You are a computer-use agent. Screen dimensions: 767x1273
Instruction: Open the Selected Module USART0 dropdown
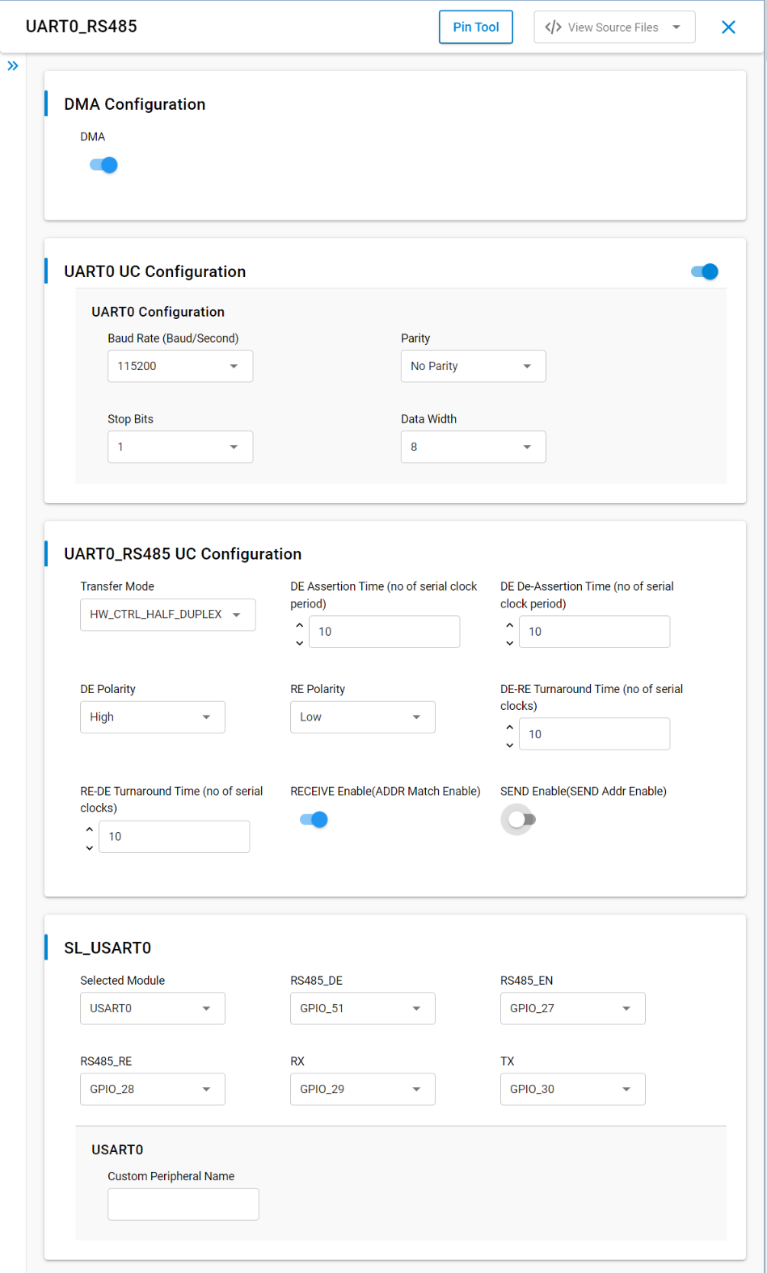tap(153, 1008)
